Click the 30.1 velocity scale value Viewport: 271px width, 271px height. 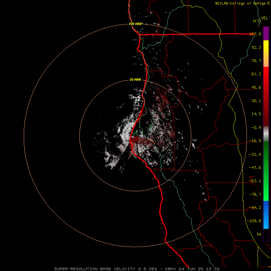click(256, 101)
